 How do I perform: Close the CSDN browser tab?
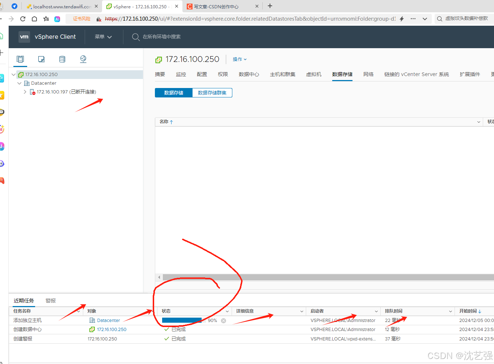[257, 6]
